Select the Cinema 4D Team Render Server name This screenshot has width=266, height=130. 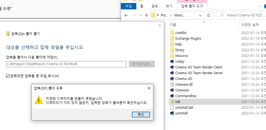[199, 73]
